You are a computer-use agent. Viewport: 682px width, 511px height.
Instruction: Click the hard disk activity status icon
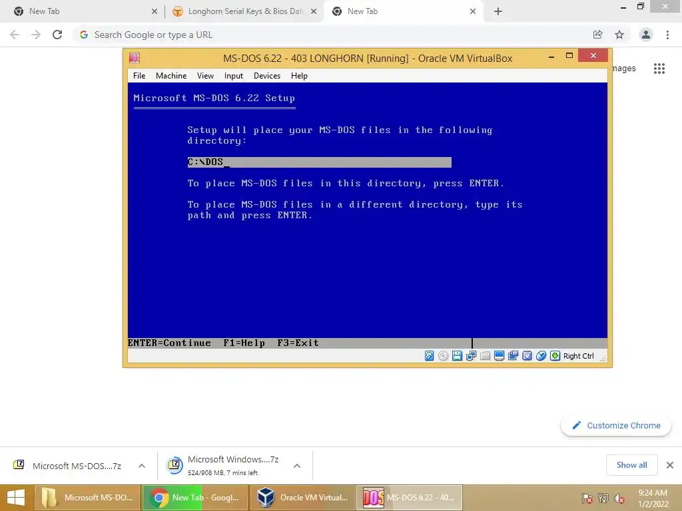tap(430, 356)
